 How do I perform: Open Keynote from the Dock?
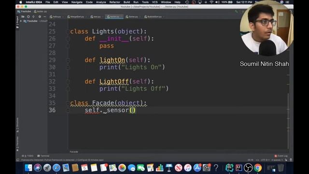click(169, 168)
